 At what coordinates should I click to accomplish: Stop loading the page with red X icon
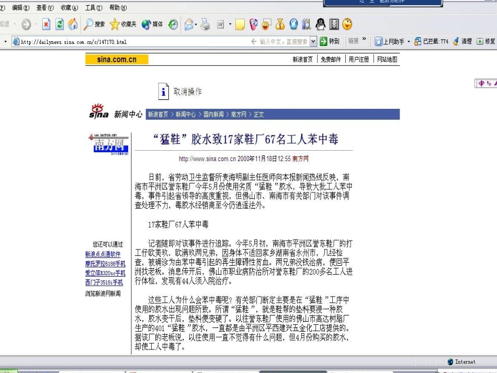46,24
